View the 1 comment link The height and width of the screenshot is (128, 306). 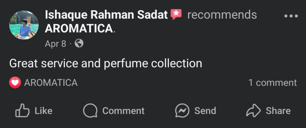273,83
